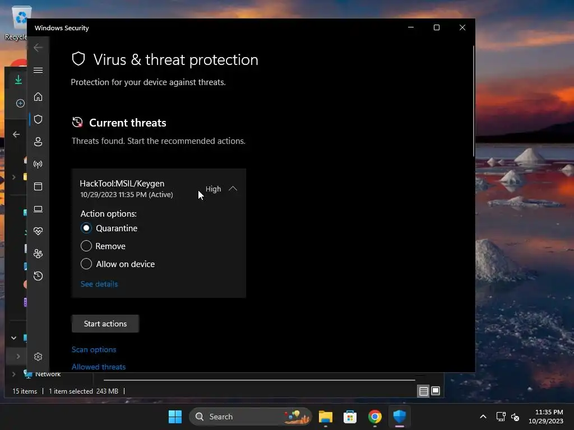The image size is (574, 430).
Task: Switch File Explorer to large icons view
Action: [436, 391]
